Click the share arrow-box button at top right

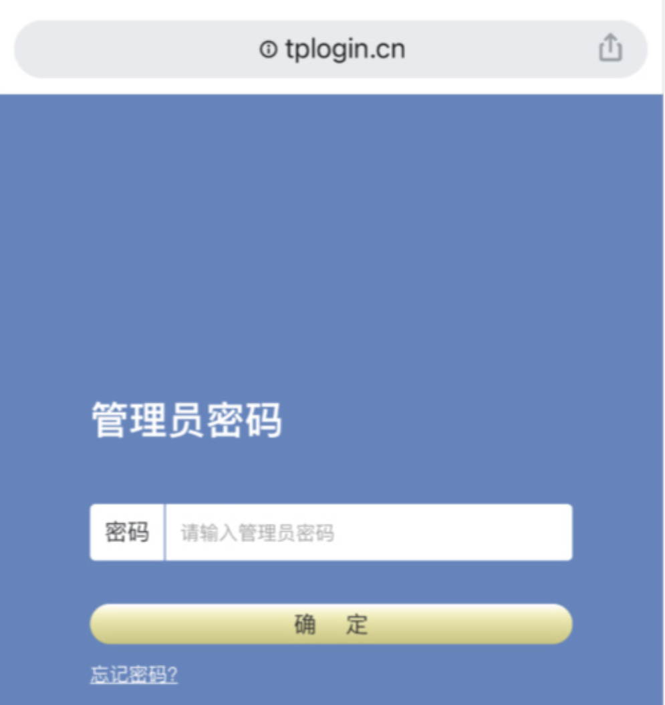[x=610, y=47]
